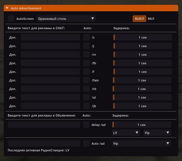Check the /fam auto checkbox
Viewport: 182px width, 161px height.
click(x=86, y=80)
